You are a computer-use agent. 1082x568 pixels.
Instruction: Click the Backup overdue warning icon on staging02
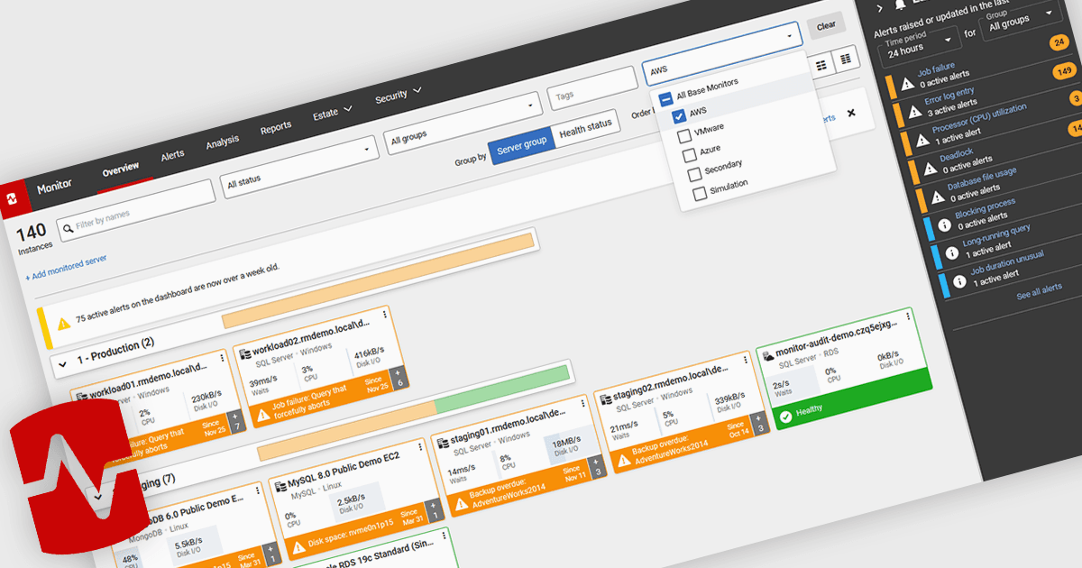click(x=624, y=462)
